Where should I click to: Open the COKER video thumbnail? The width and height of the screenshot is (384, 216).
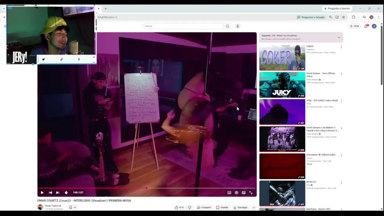tap(282, 58)
